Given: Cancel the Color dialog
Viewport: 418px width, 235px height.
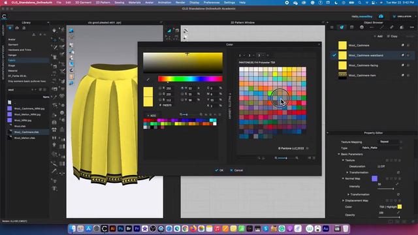Looking at the screenshot, I should click(236, 170).
